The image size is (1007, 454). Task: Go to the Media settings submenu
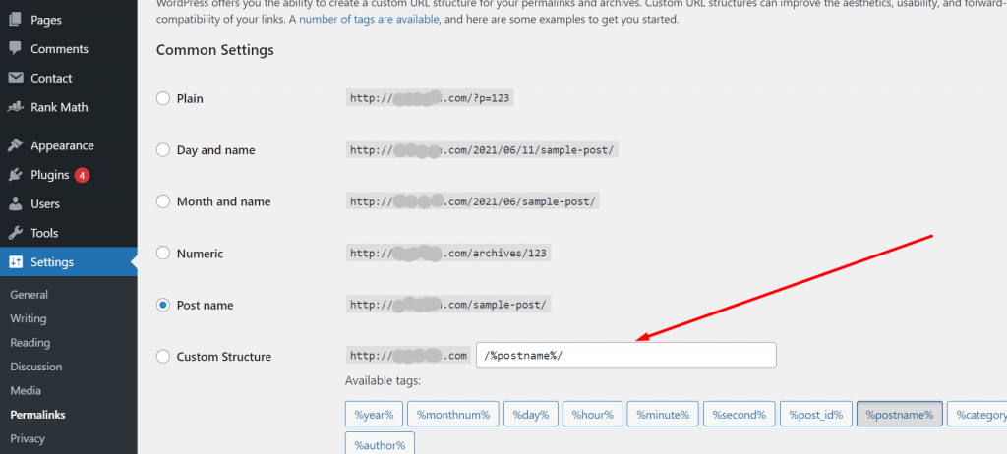pyautogui.click(x=26, y=390)
